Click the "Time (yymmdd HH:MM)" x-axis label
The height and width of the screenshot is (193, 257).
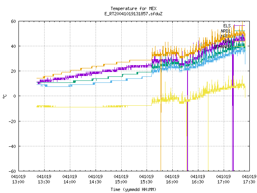133,189
